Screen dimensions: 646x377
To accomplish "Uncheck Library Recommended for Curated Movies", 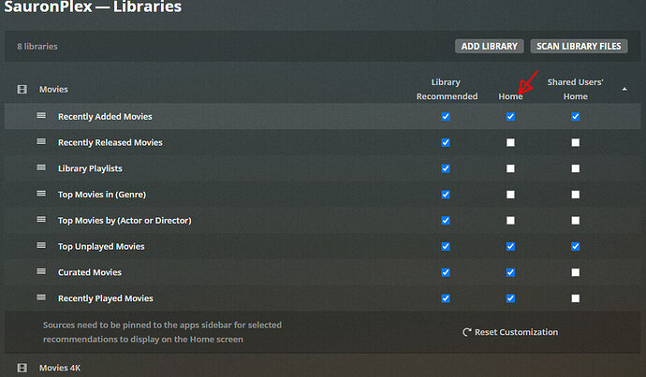I will (446, 272).
